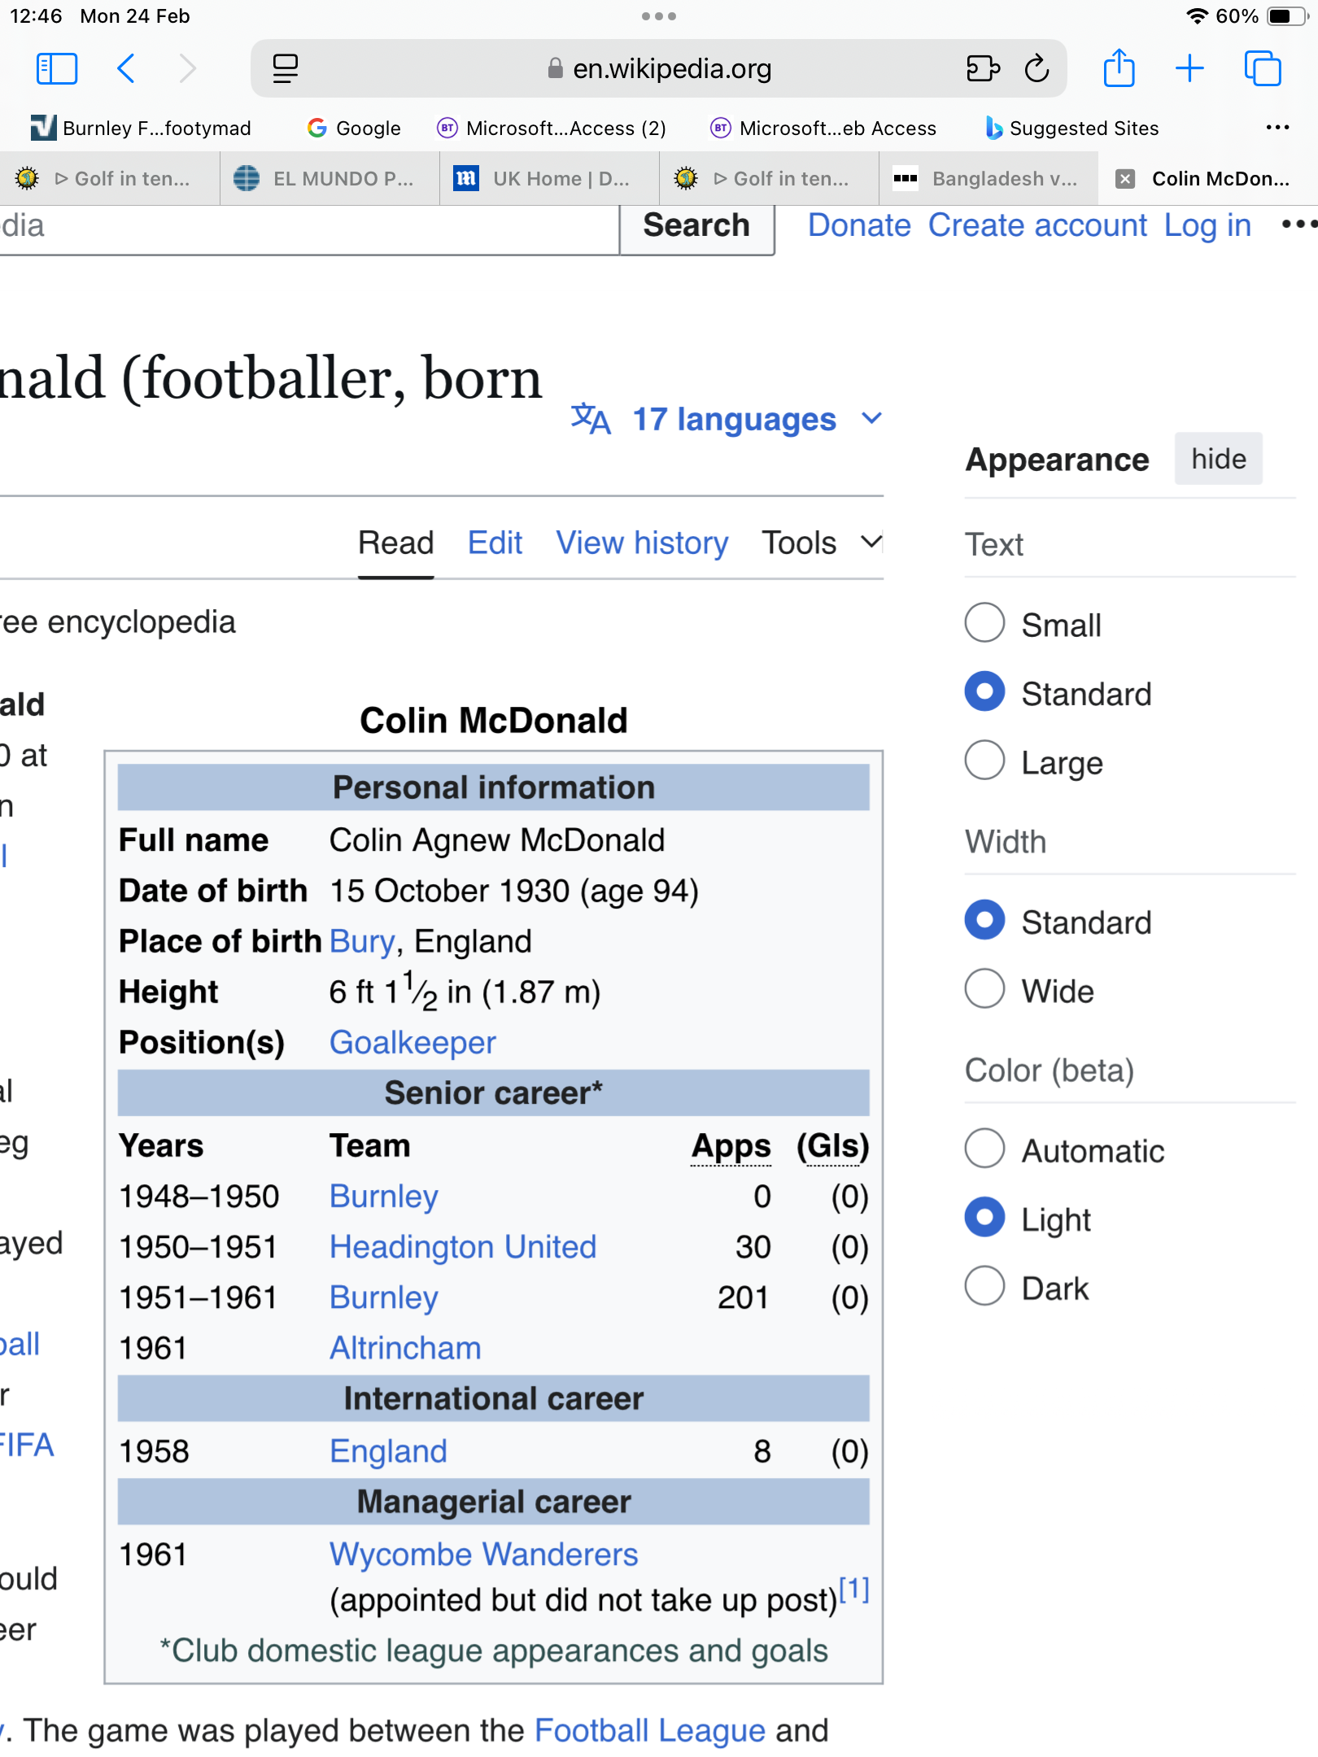
Task: Add a new tab with plus icon
Action: click(x=1189, y=68)
